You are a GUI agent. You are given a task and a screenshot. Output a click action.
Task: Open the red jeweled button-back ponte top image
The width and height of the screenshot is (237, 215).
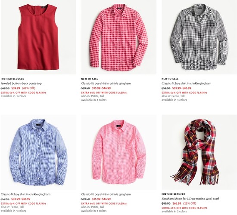tap(38, 37)
